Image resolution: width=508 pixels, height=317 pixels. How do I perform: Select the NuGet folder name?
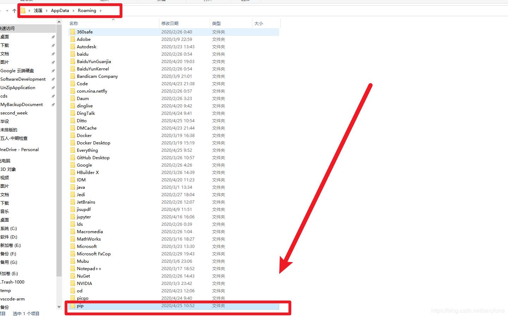[x=84, y=276]
